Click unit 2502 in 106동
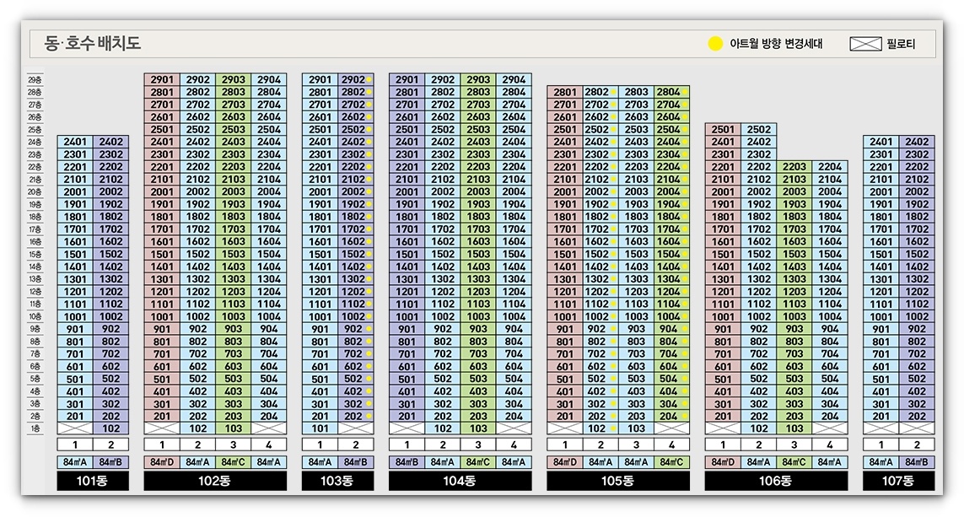 click(759, 130)
